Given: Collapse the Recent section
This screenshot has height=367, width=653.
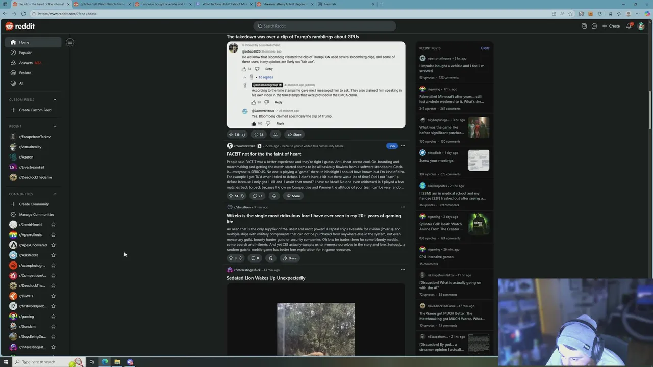Looking at the screenshot, I should point(55,126).
